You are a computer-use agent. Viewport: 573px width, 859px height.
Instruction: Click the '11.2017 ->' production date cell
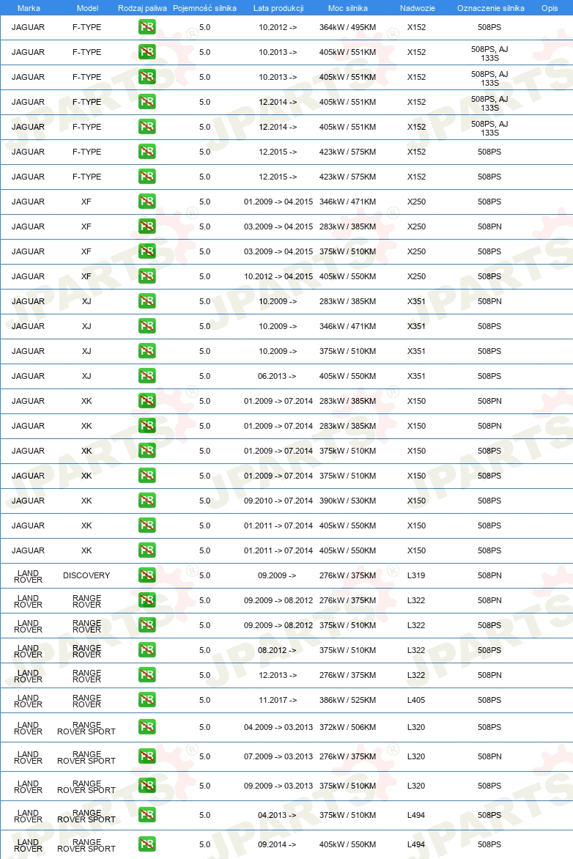click(278, 700)
